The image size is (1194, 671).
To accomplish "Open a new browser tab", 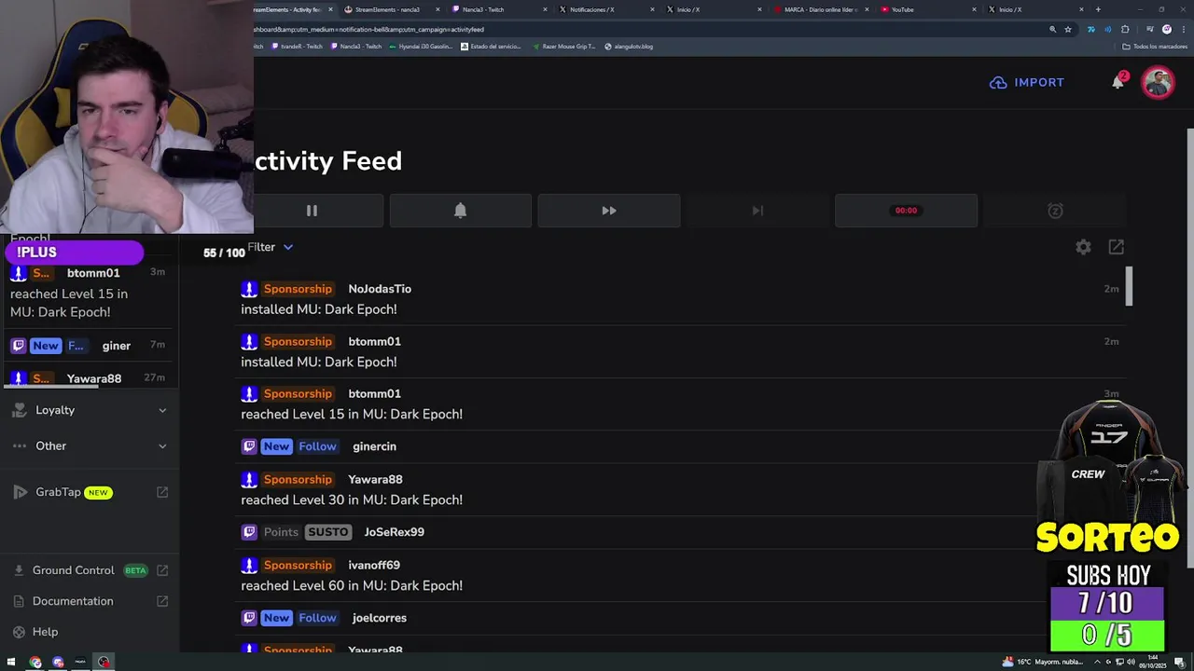I will pyautogui.click(x=1098, y=9).
